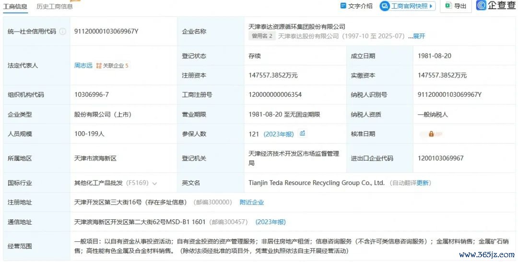The width and height of the screenshot is (518, 262).
Task: Select 纳税人识别号 value 91120000103069967Y
Action: pyautogui.click(x=449, y=95)
